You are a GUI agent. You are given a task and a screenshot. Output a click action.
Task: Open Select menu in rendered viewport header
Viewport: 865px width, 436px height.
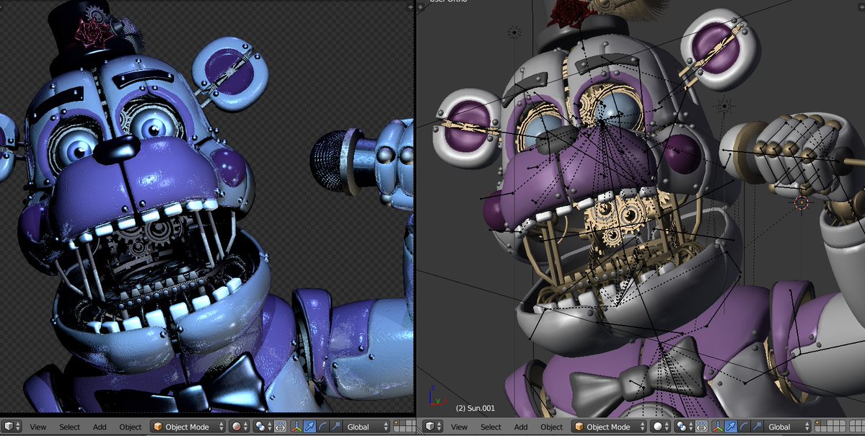[69, 427]
